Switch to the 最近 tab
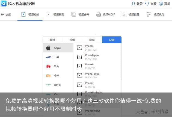 pos(52,40)
